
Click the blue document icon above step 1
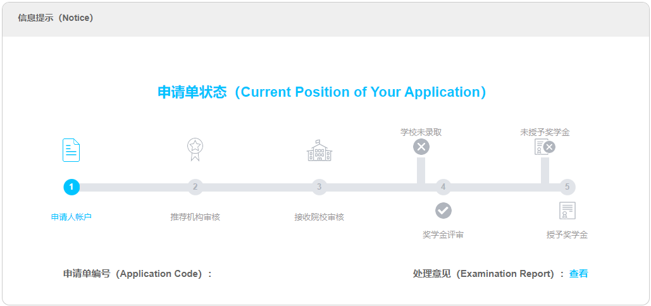pyautogui.click(x=71, y=150)
